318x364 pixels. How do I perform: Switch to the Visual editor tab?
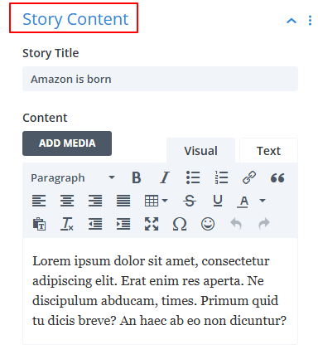[200, 151]
